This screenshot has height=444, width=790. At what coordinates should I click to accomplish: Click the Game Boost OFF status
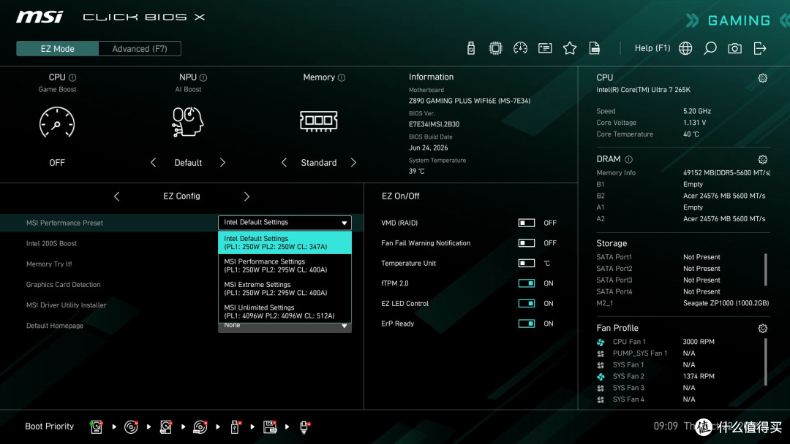(57, 162)
